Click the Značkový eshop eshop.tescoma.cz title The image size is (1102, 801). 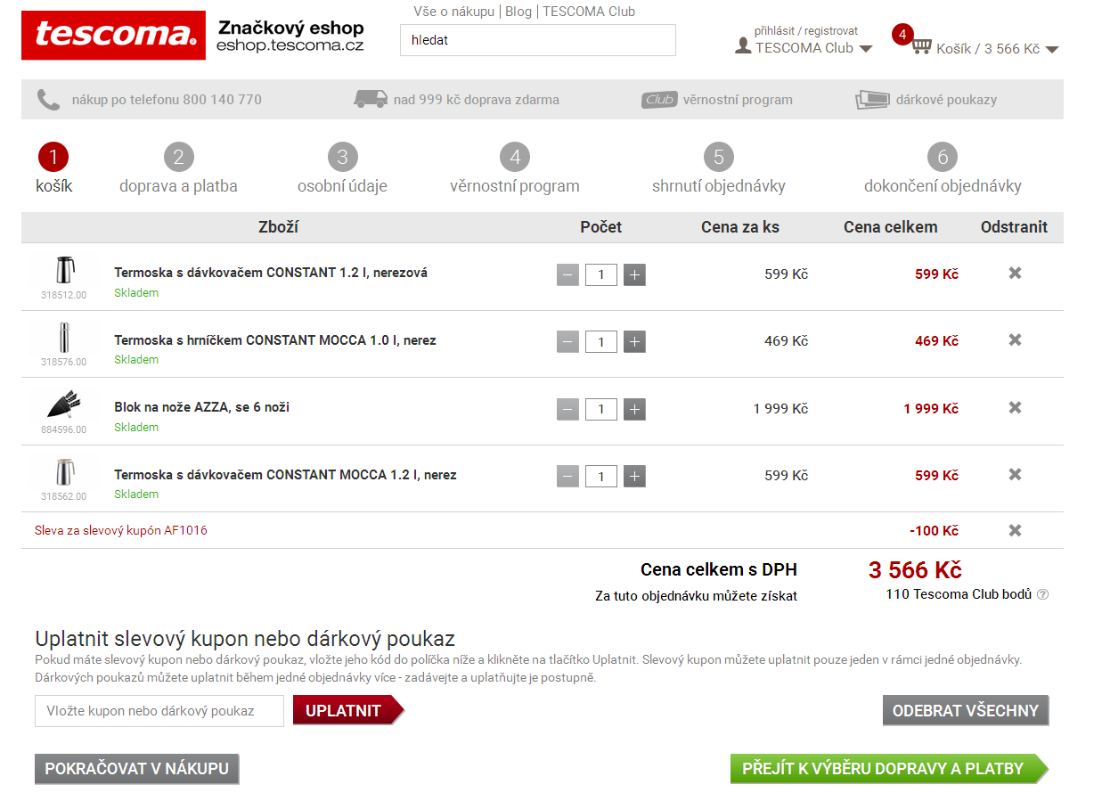click(290, 37)
